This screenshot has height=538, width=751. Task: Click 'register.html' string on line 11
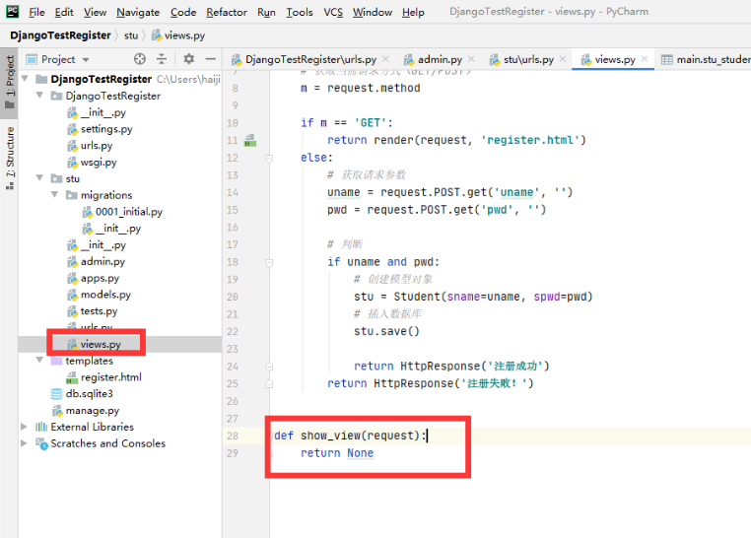[530, 140]
